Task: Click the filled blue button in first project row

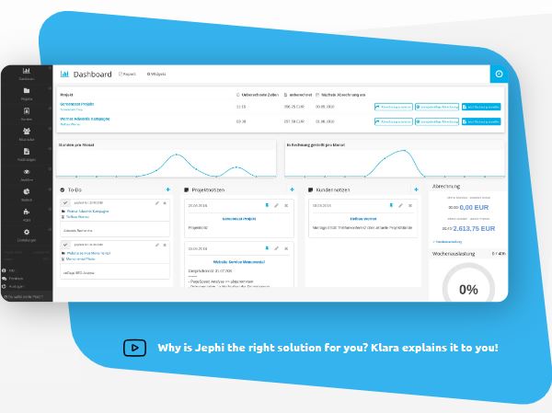Action: (x=481, y=107)
